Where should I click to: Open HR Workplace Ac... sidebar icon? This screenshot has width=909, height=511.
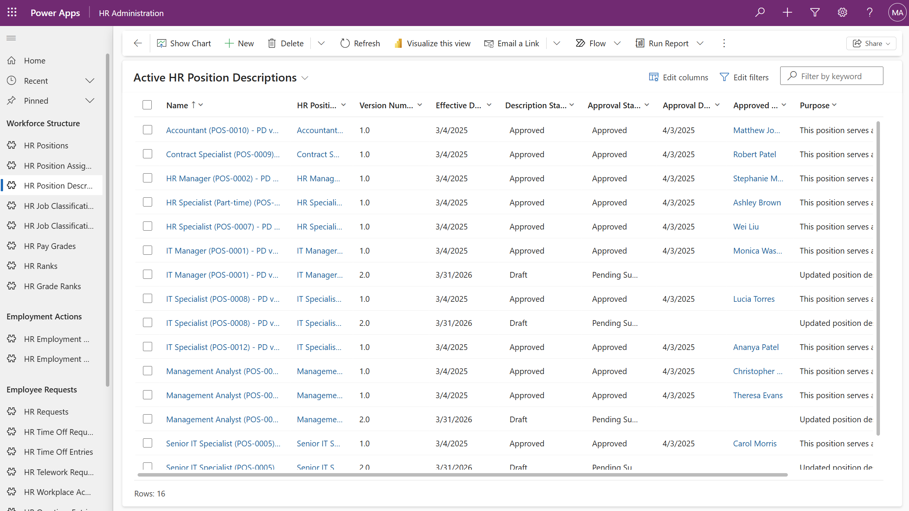coord(12,492)
